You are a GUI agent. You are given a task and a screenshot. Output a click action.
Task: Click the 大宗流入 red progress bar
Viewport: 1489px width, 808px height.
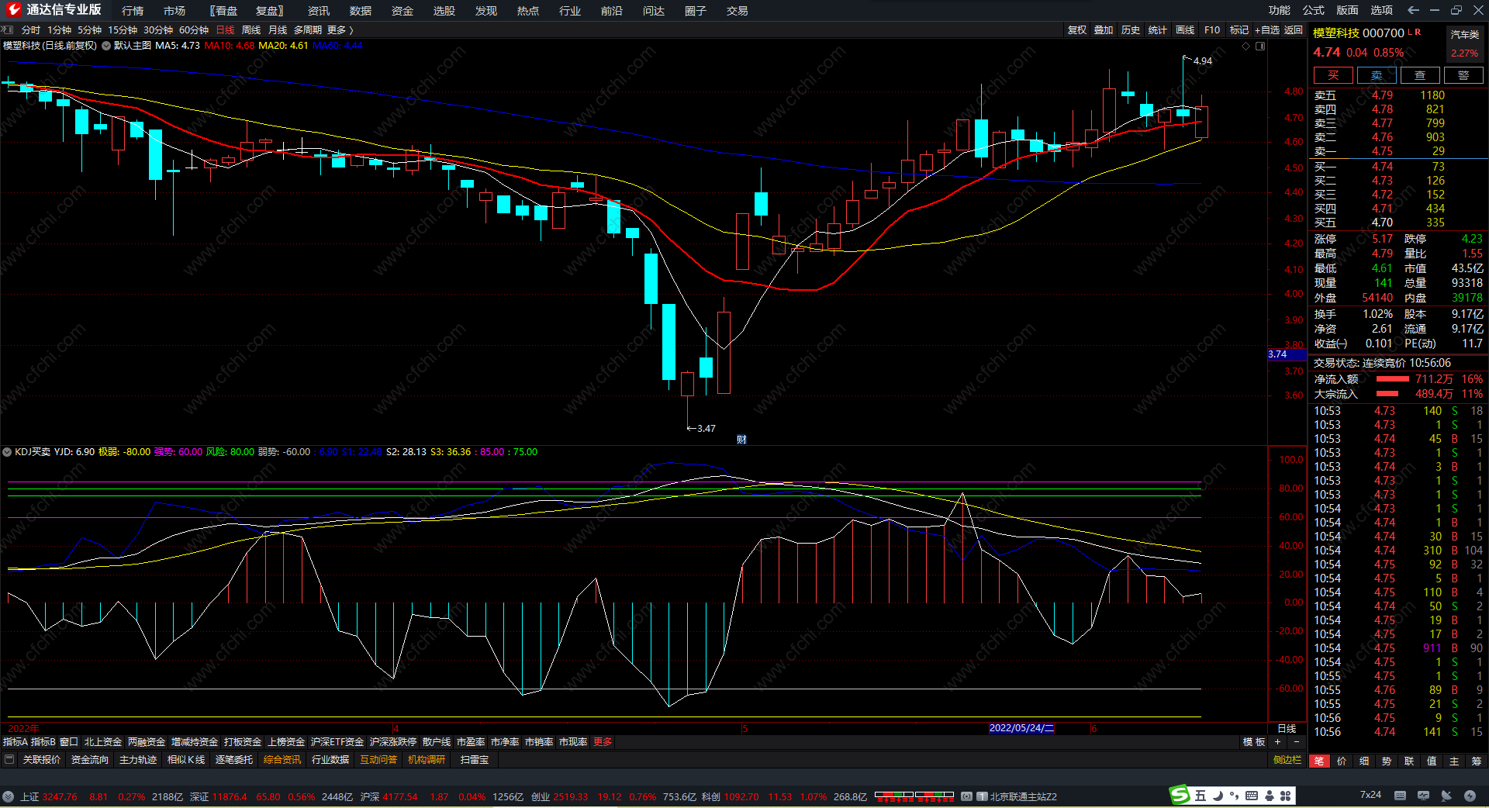1387,394
